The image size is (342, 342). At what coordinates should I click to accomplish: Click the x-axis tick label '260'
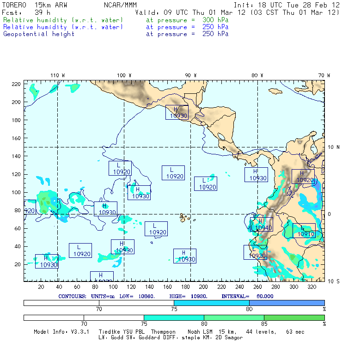tap(257, 287)
